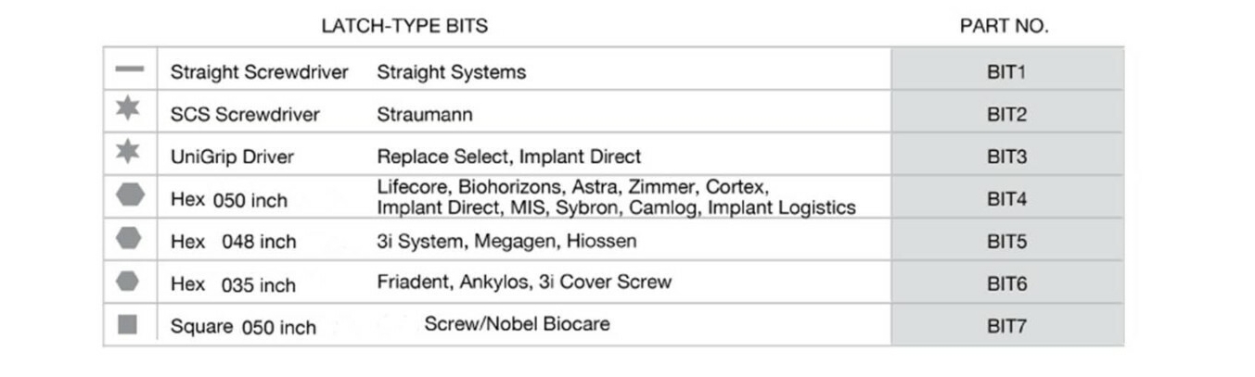Viewport: 1255px width, 377px height.
Task: Click the SCS Screwdriver star icon
Action: pos(128,108)
